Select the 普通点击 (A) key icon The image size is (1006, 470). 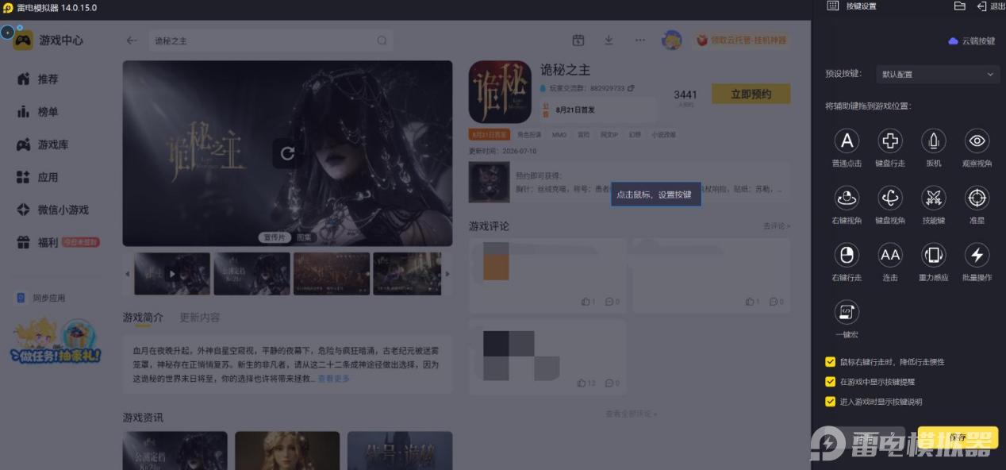coord(847,141)
